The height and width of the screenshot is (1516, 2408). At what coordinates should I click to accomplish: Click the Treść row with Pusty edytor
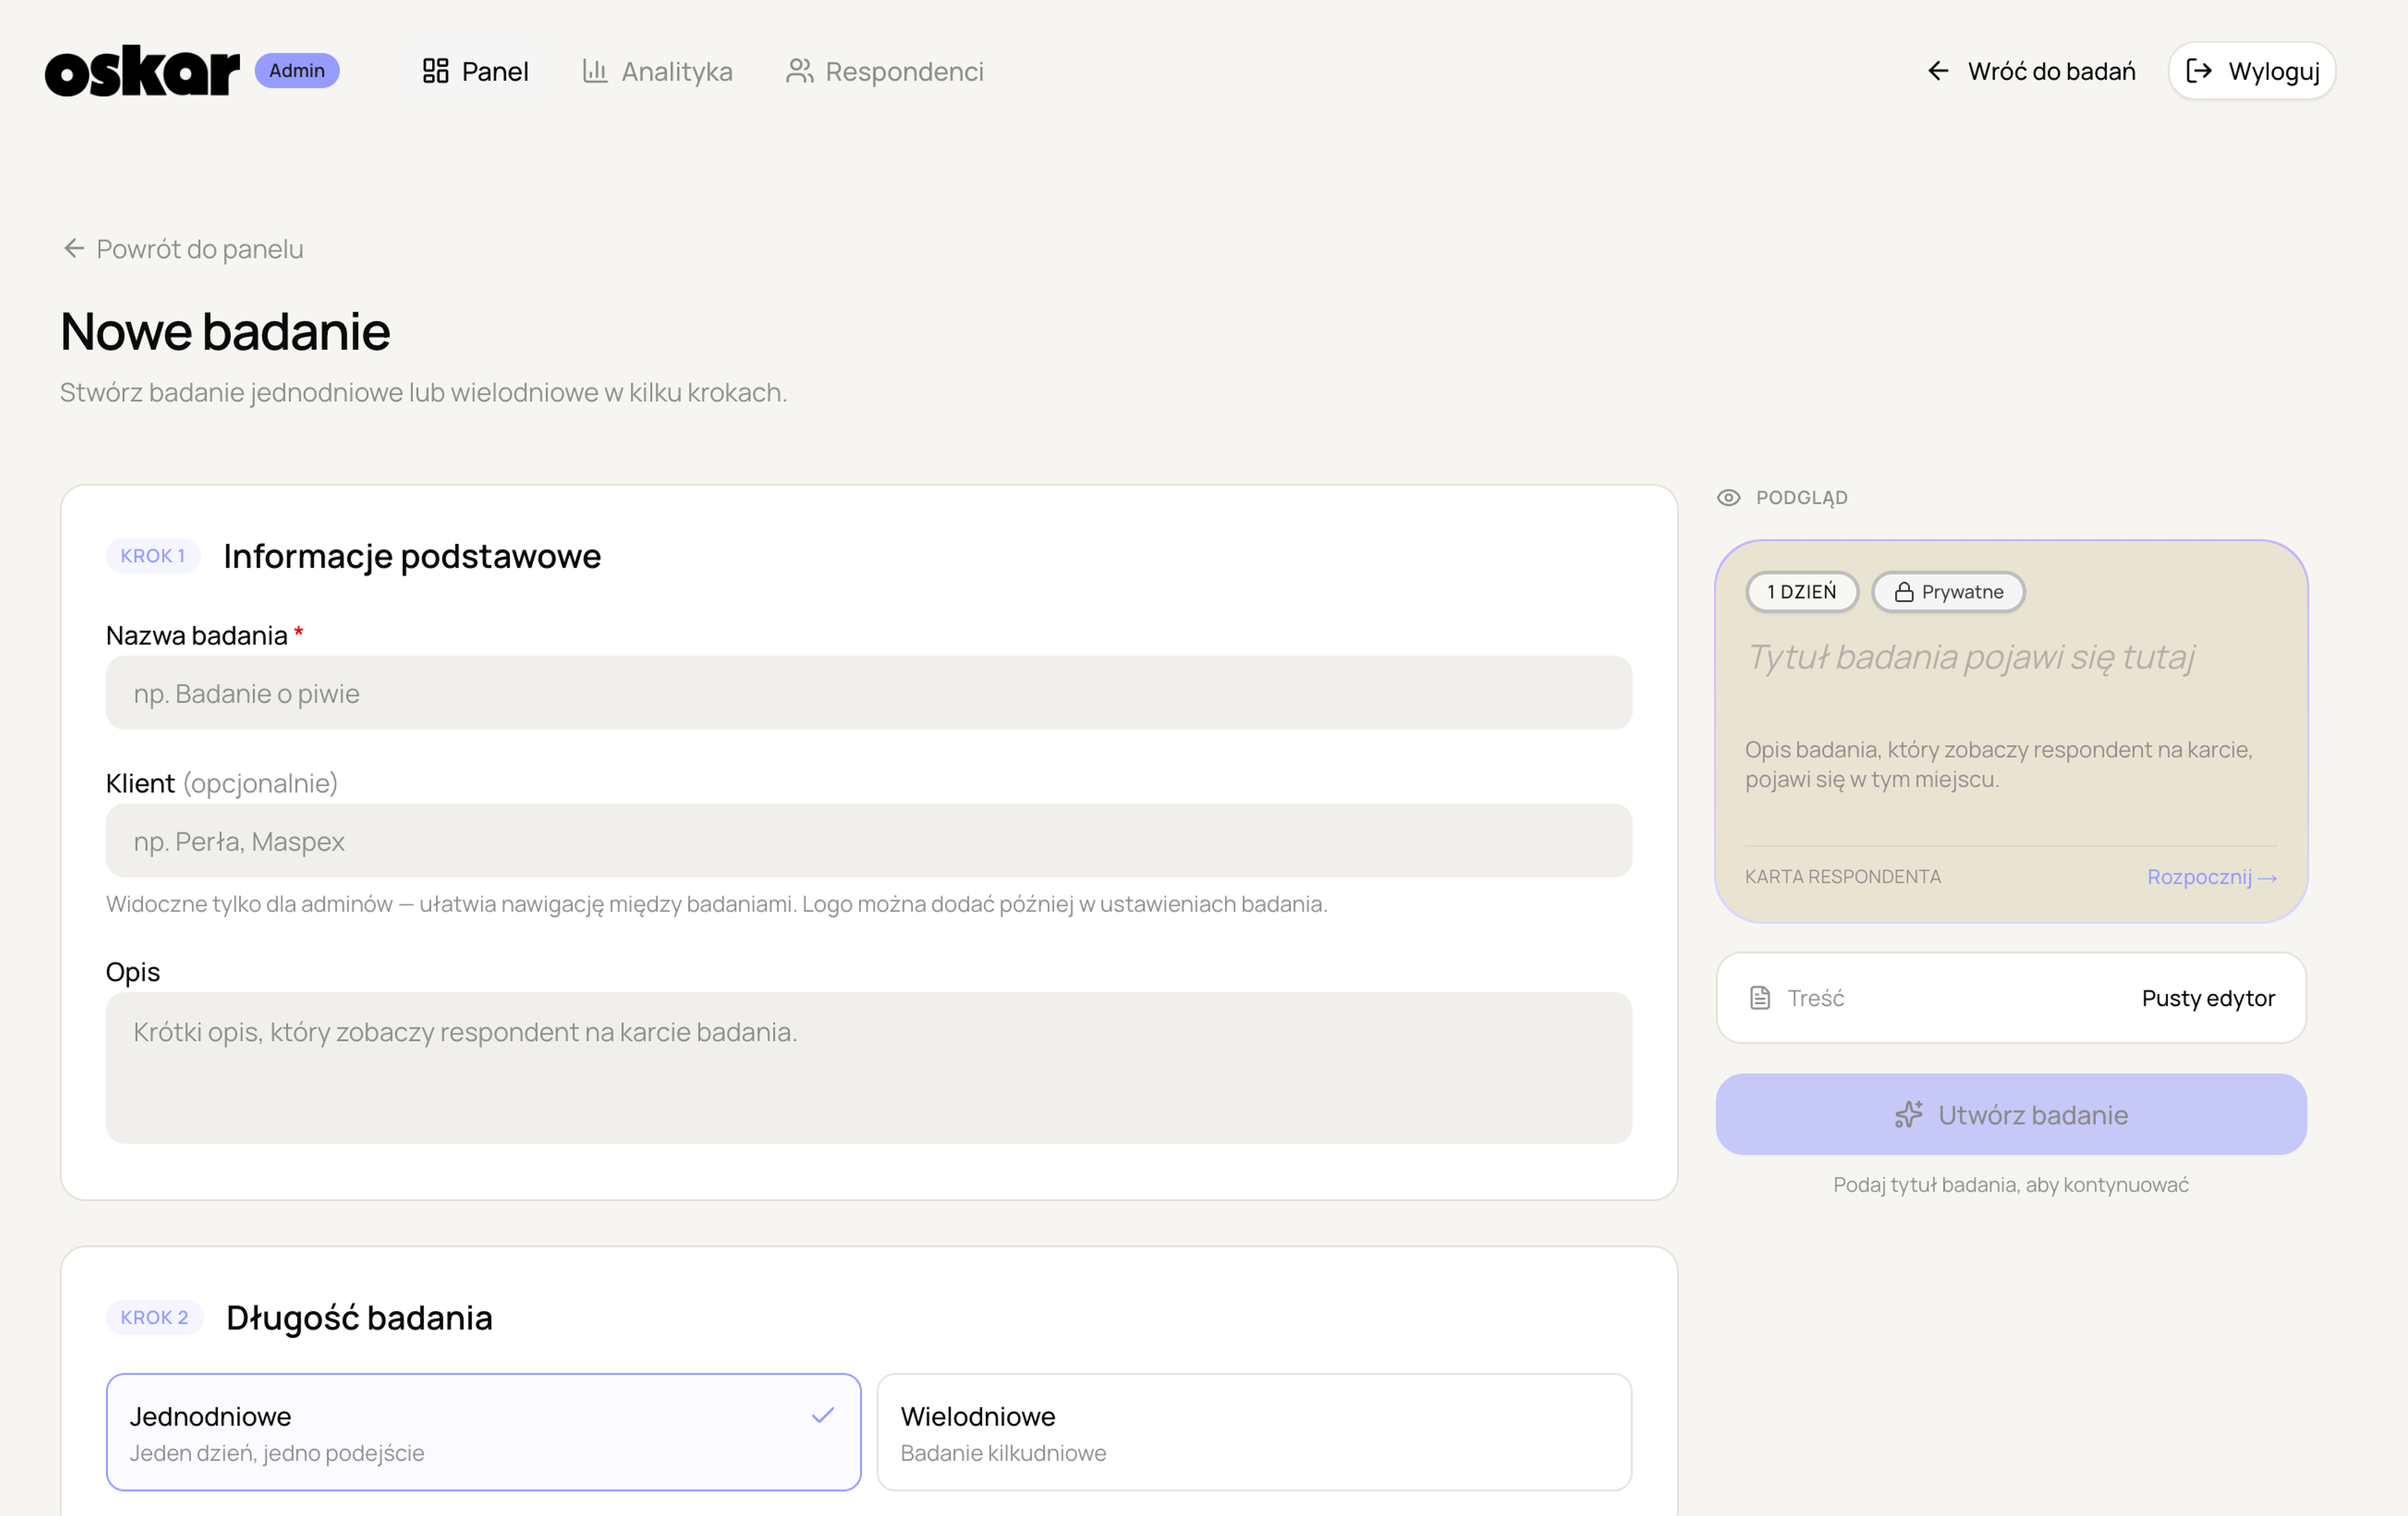click(x=2012, y=998)
